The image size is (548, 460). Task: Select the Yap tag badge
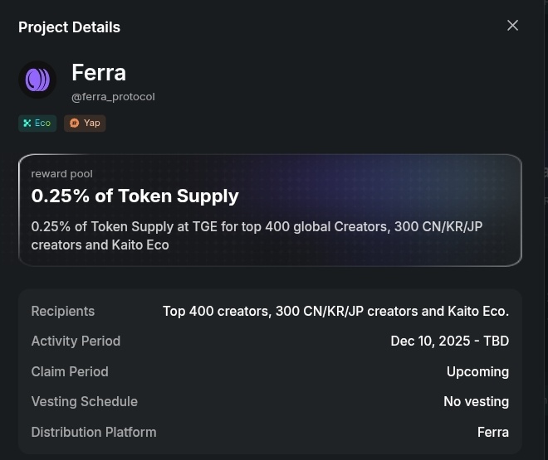(85, 123)
